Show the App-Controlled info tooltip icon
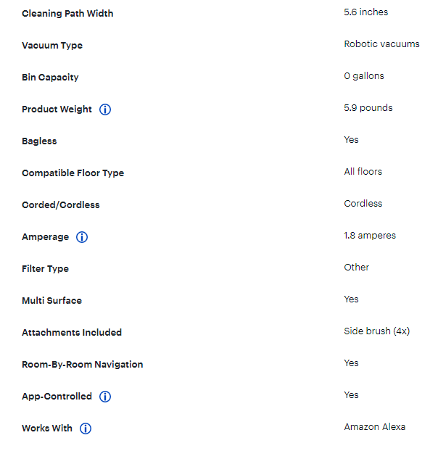The width and height of the screenshot is (430, 451). (105, 397)
